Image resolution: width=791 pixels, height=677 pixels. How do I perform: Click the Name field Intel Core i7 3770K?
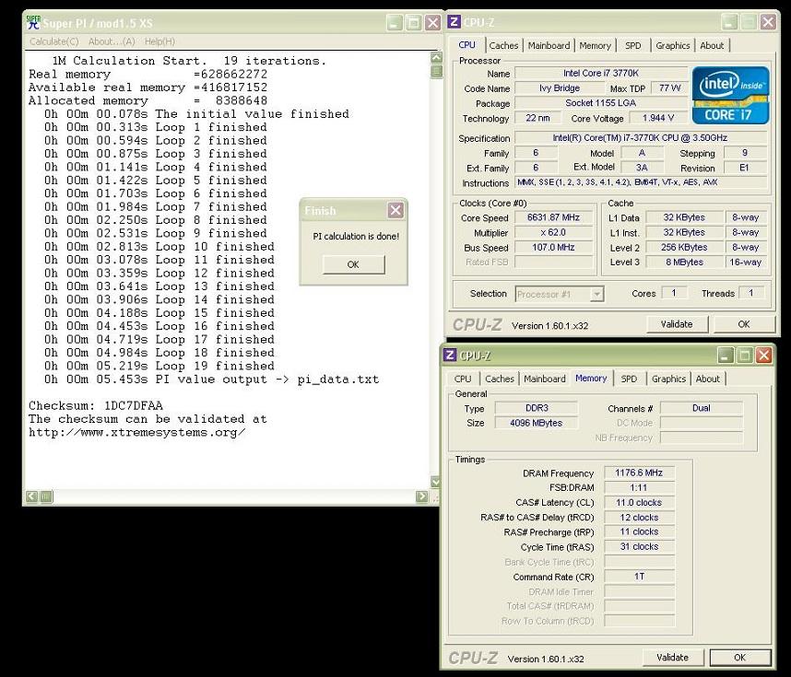point(601,73)
